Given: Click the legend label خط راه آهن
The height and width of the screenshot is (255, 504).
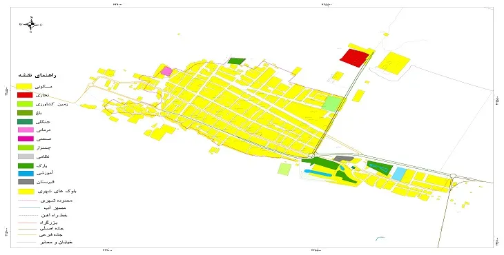Looking at the screenshot, I should (55, 215).
